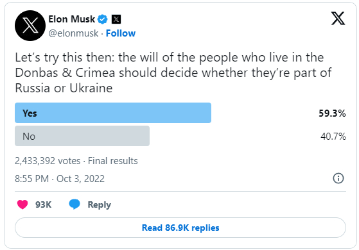Image resolution: width=359 pixels, height=250 pixels.
Task: Like the tweet with heart icon
Action: click(x=22, y=204)
